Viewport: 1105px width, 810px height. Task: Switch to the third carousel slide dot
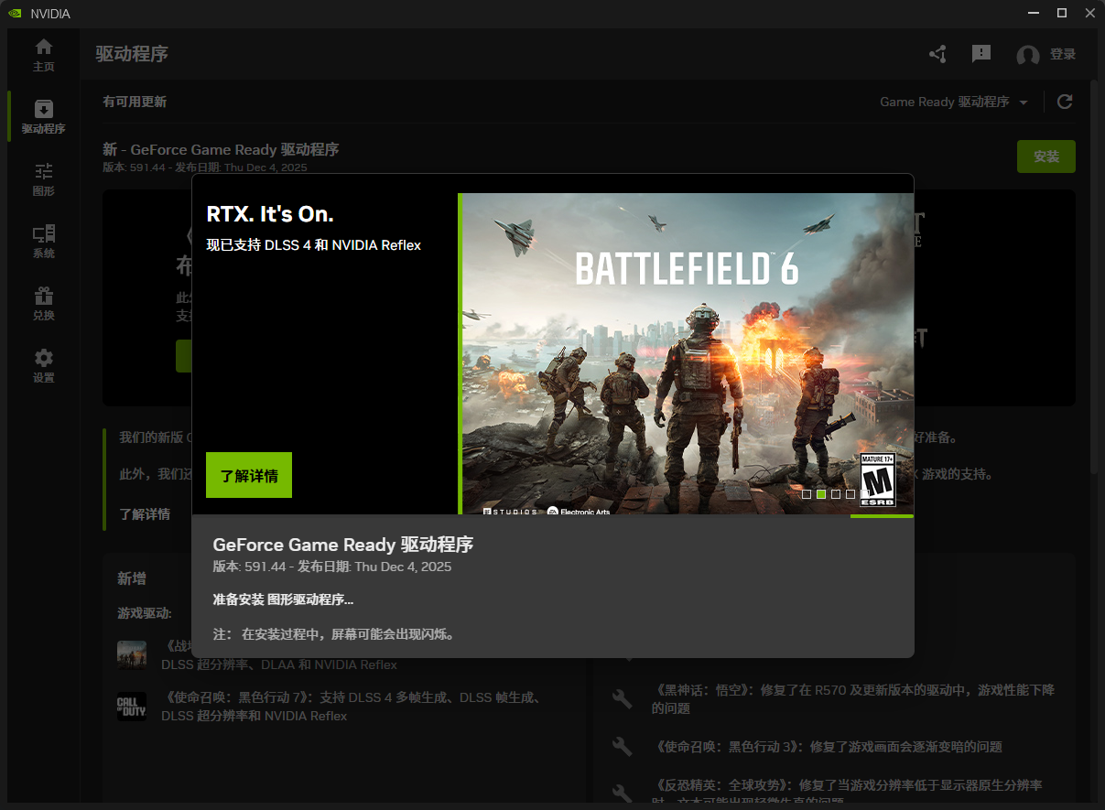point(836,494)
